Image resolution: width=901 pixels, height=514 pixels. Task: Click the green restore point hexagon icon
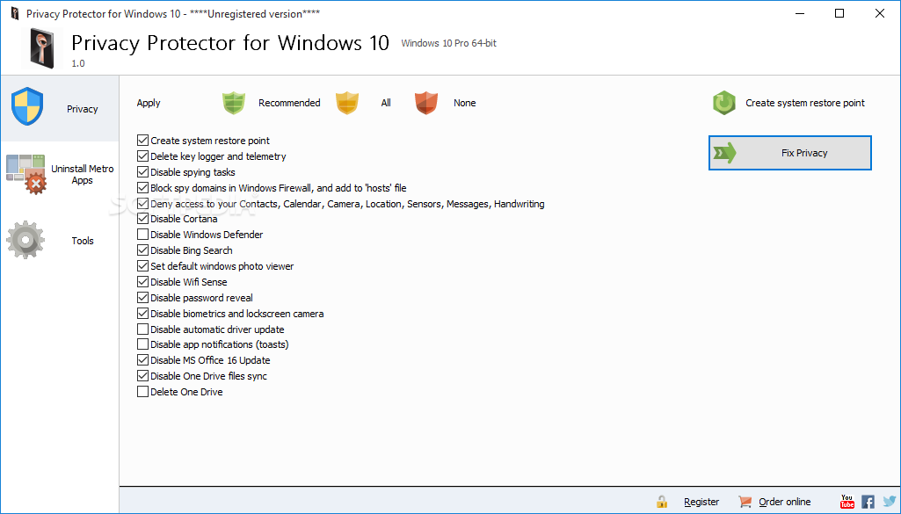[724, 103]
